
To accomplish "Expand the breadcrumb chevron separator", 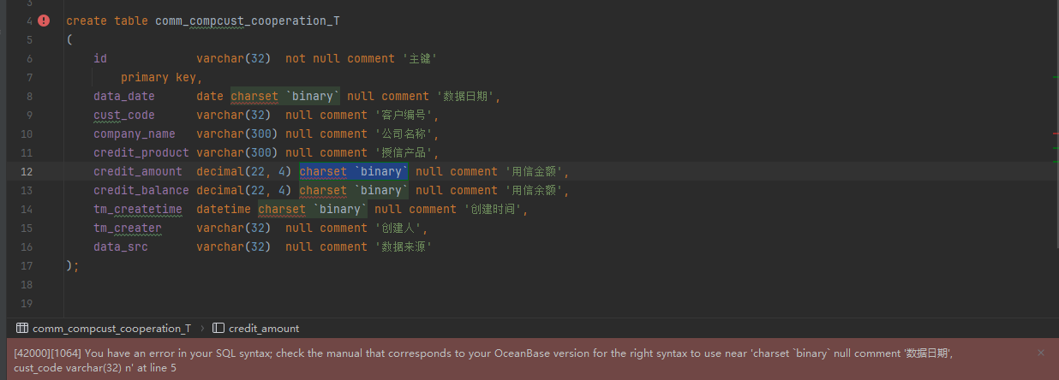I will [x=202, y=329].
